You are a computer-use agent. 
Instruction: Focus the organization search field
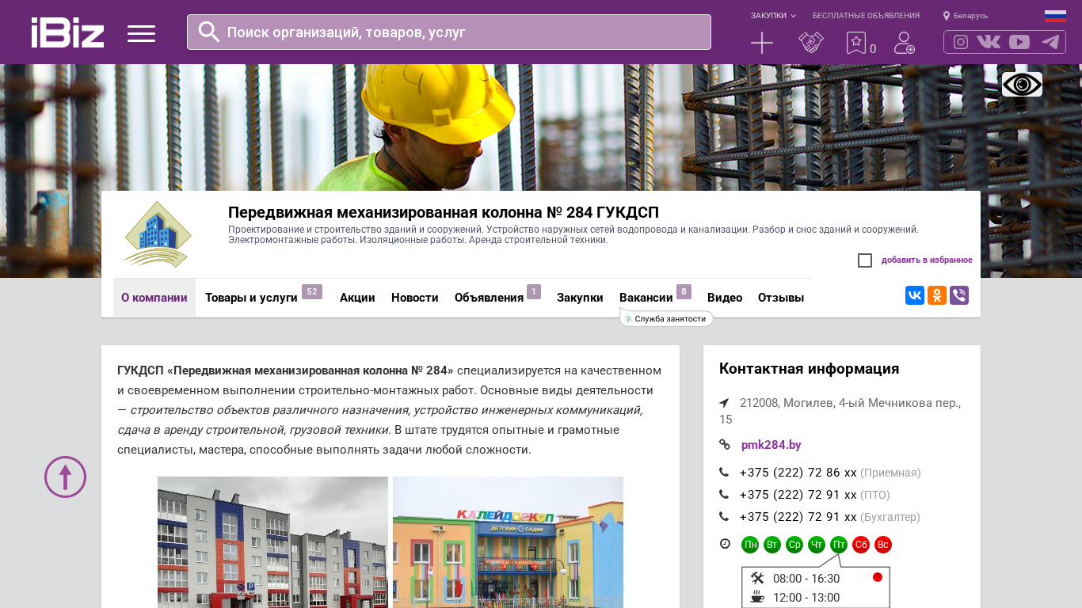[449, 32]
